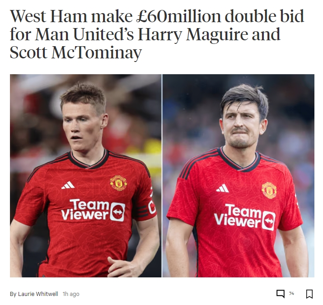Click the white divider between the two photos
This screenshot has height=305, width=323.
tap(162, 176)
